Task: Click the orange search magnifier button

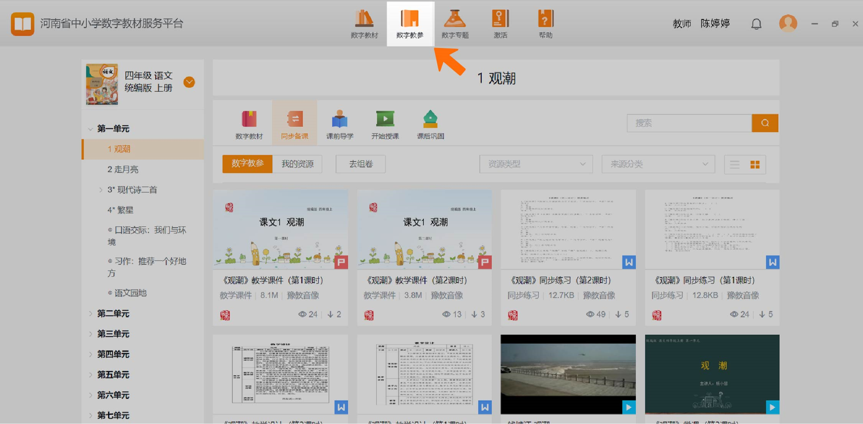Action: (x=765, y=123)
